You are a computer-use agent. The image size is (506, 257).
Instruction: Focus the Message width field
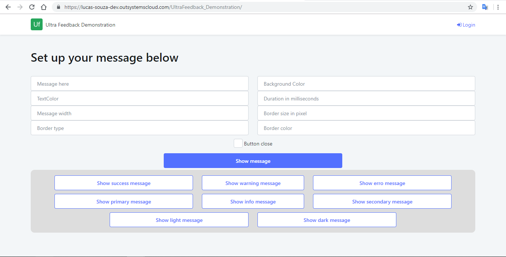coord(140,113)
